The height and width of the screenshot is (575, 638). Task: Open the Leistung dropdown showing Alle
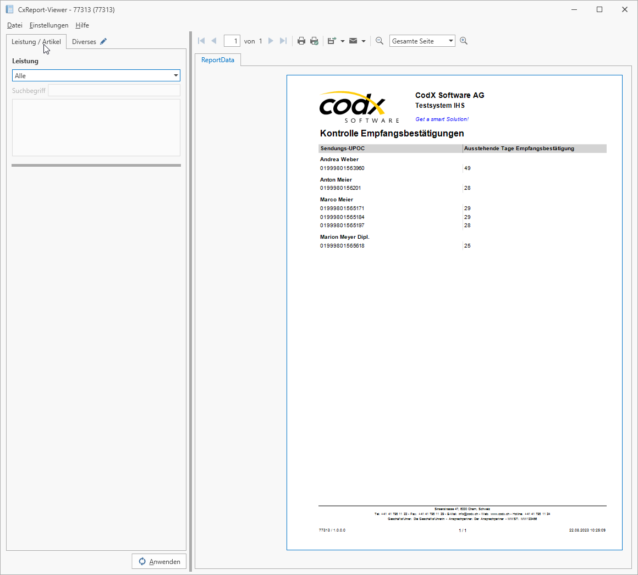pyautogui.click(x=176, y=75)
